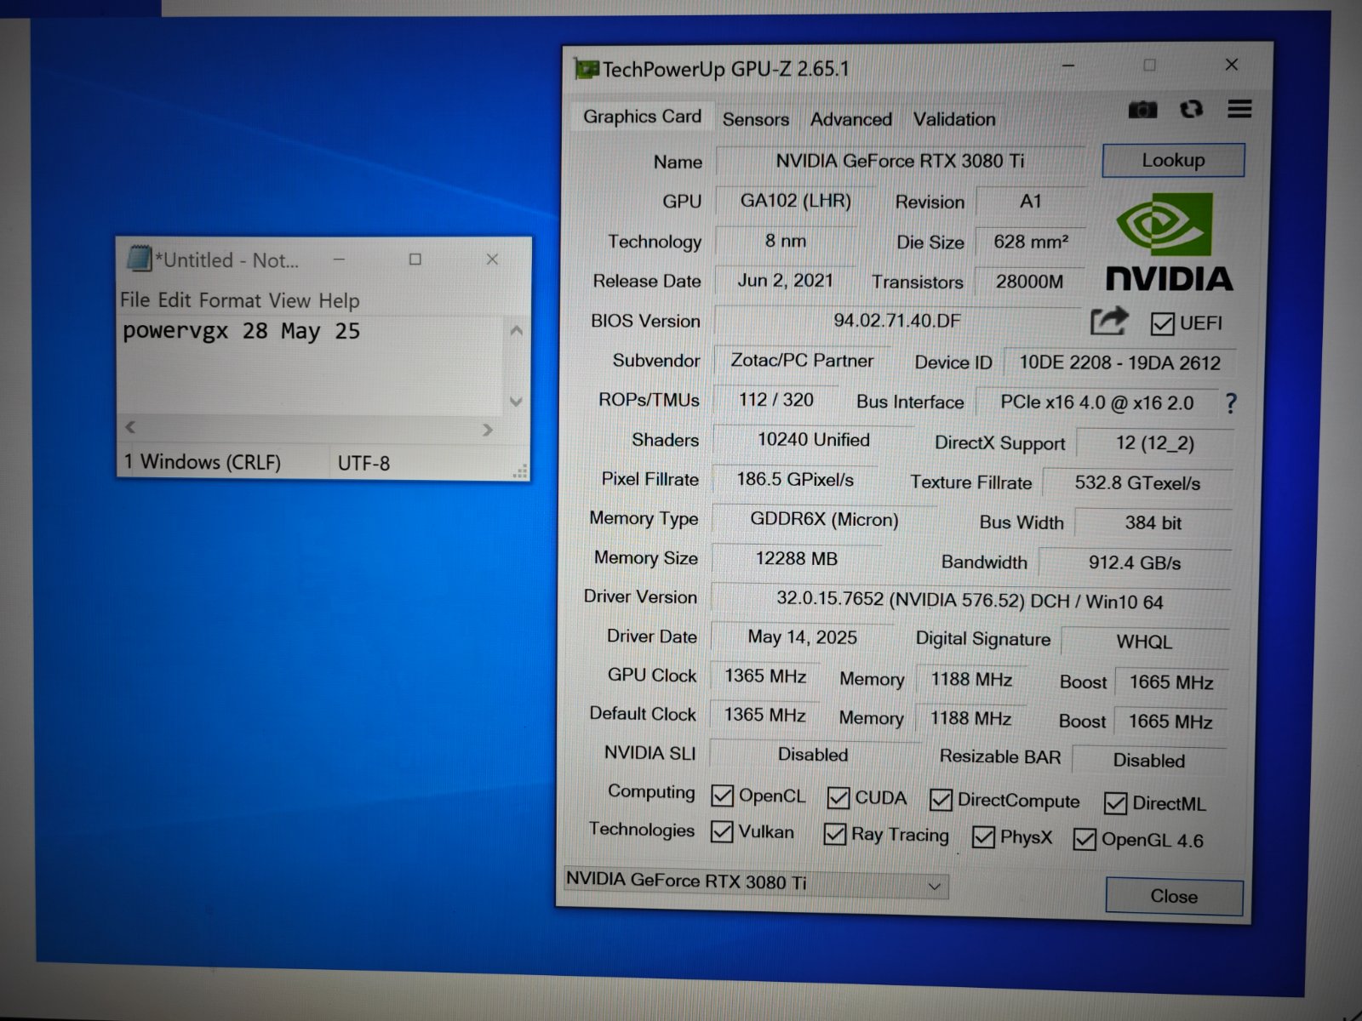This screenshot has height=1021, width=1362.
Task: Click the Close button in GPU-Z
Action: pos(1174,896)
